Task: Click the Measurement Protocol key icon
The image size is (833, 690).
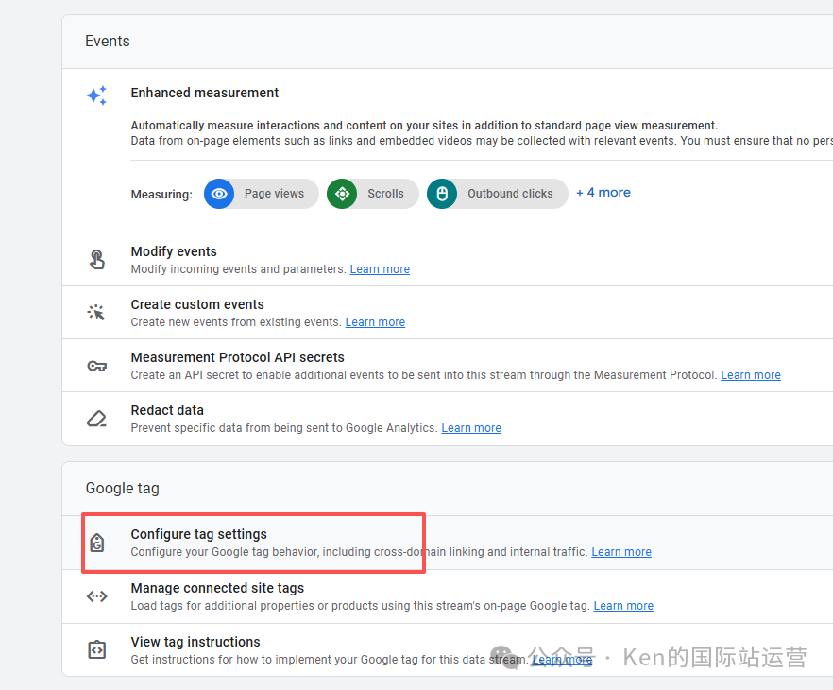Action: click(x=96, y=366)
